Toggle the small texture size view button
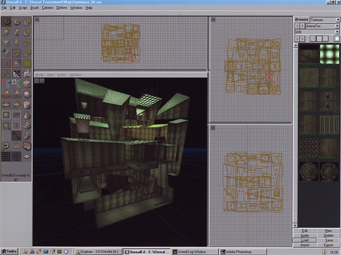341x255 pixels. [313, 39]
